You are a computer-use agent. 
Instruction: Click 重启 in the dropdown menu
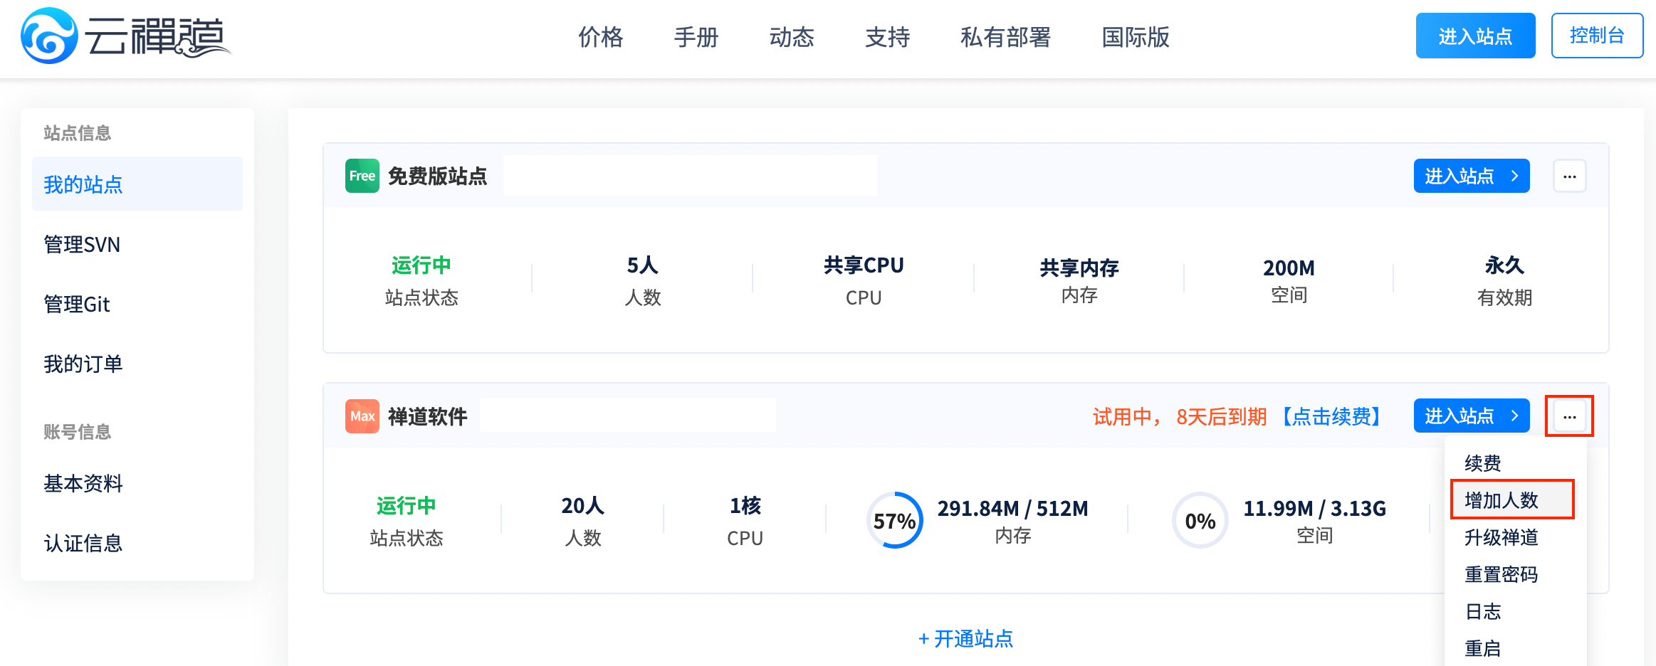(x=1483, y=648)
